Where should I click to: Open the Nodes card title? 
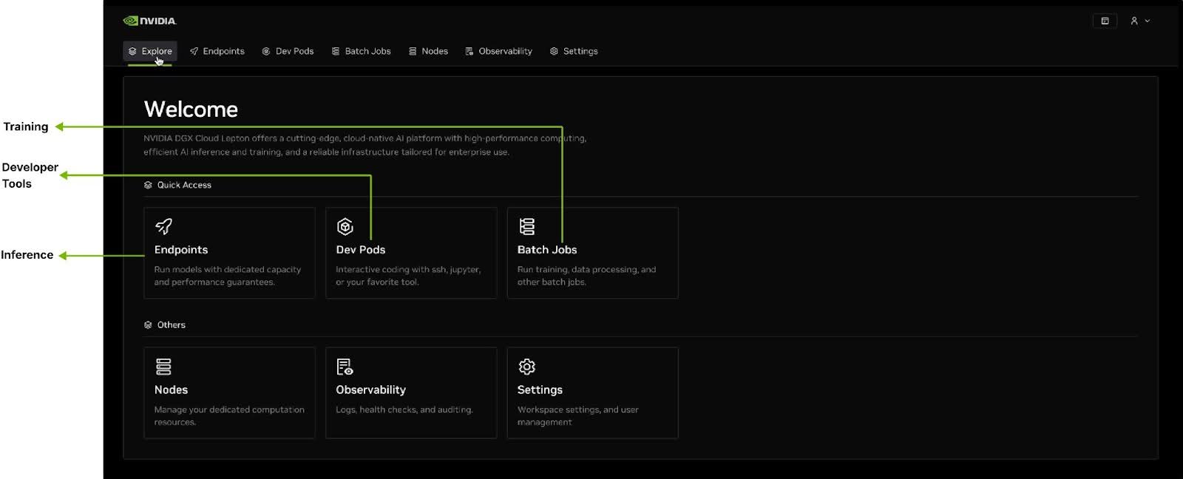(171, 390)
